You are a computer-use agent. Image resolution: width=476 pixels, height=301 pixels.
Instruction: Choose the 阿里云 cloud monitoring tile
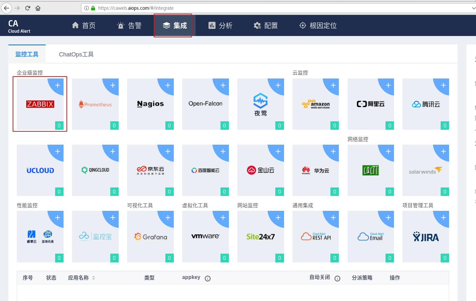coord(371,104)
